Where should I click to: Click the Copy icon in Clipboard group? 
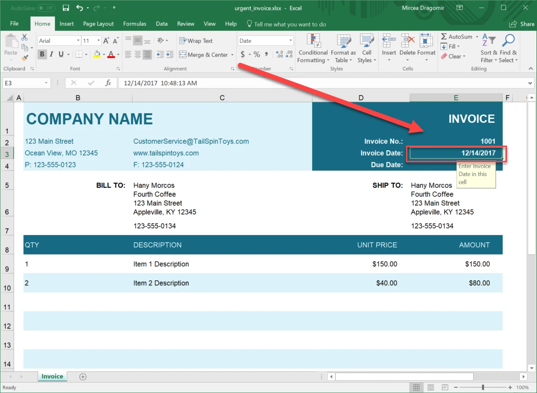[x=24, y=48]
